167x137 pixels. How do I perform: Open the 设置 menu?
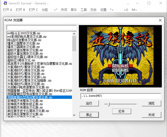click(103, 10)
